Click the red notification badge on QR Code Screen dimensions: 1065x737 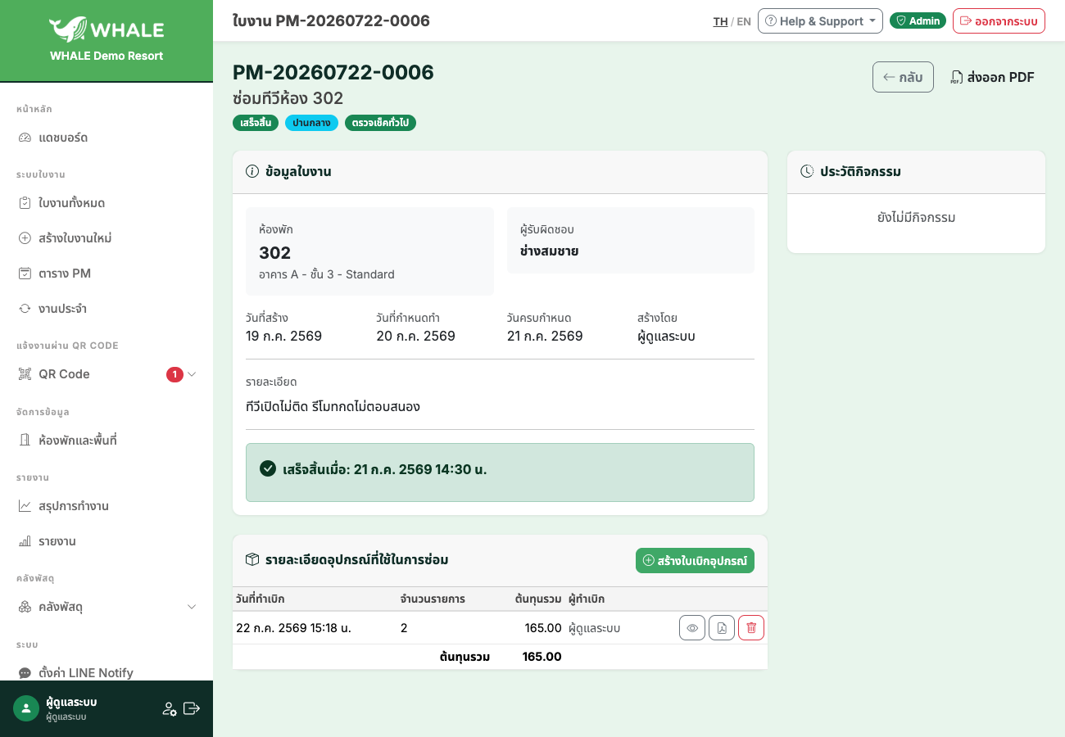[x=174, y=374]
